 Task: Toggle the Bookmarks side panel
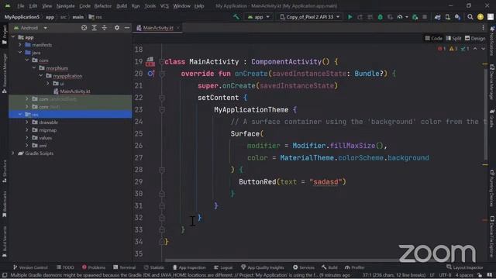point(5,204)
